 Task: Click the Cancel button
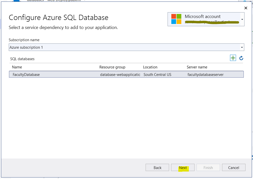click(x=234, y=168)
